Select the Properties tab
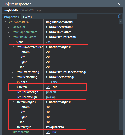 point(11,17)
